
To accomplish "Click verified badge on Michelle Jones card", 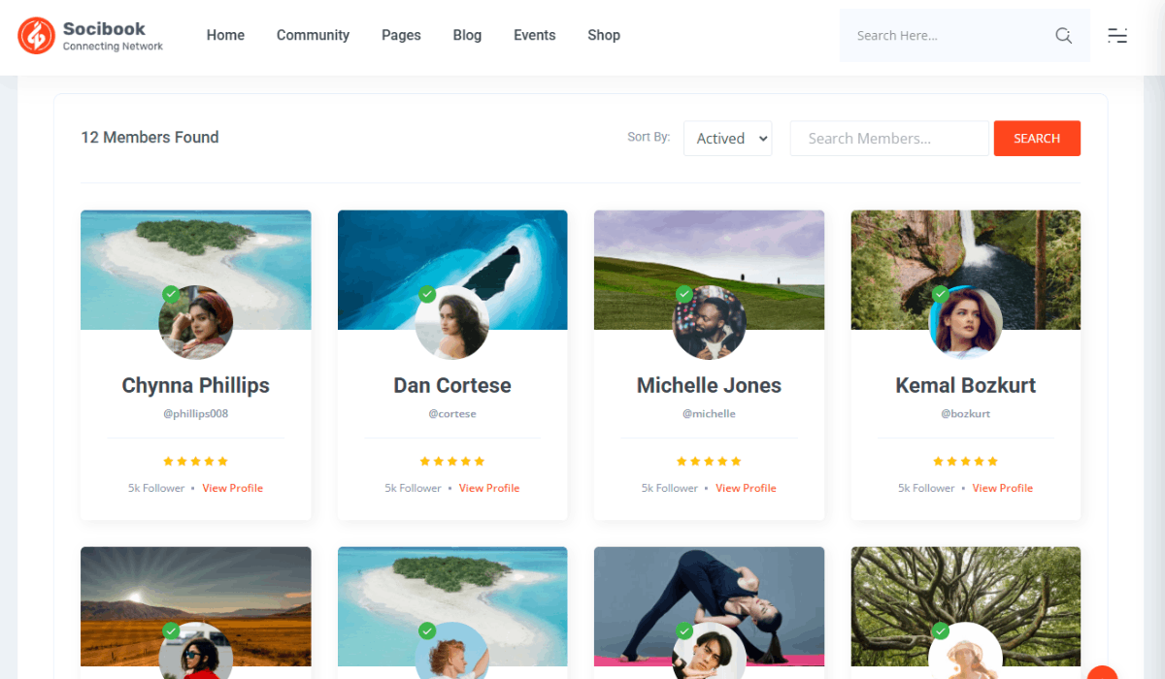I will tap(684, 294).
